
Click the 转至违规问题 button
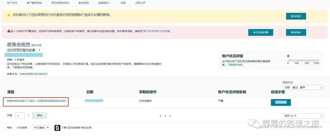[261, 33]
